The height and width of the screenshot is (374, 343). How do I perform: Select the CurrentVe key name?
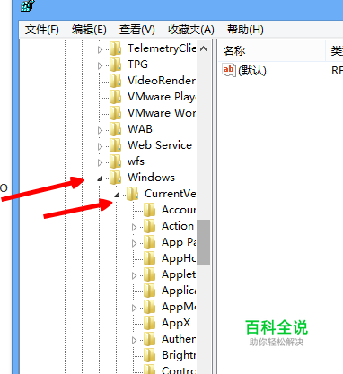[x=171, y=194]
